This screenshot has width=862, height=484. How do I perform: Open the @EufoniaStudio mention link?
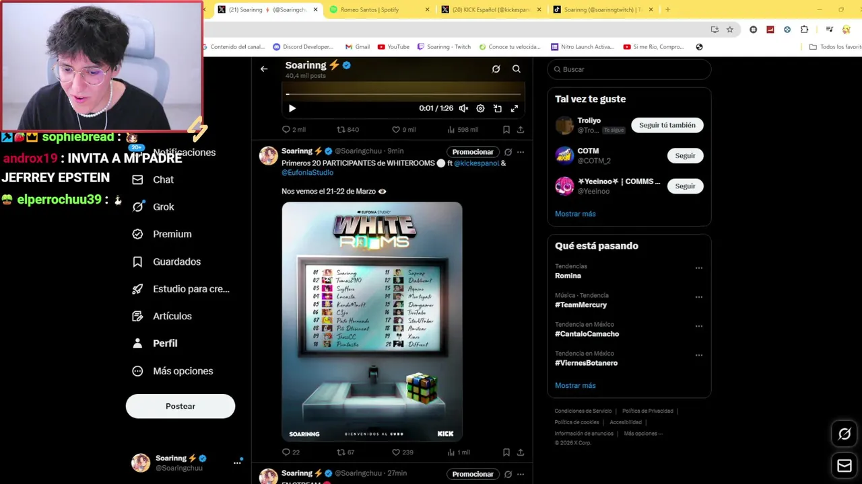tap(307, 172)
